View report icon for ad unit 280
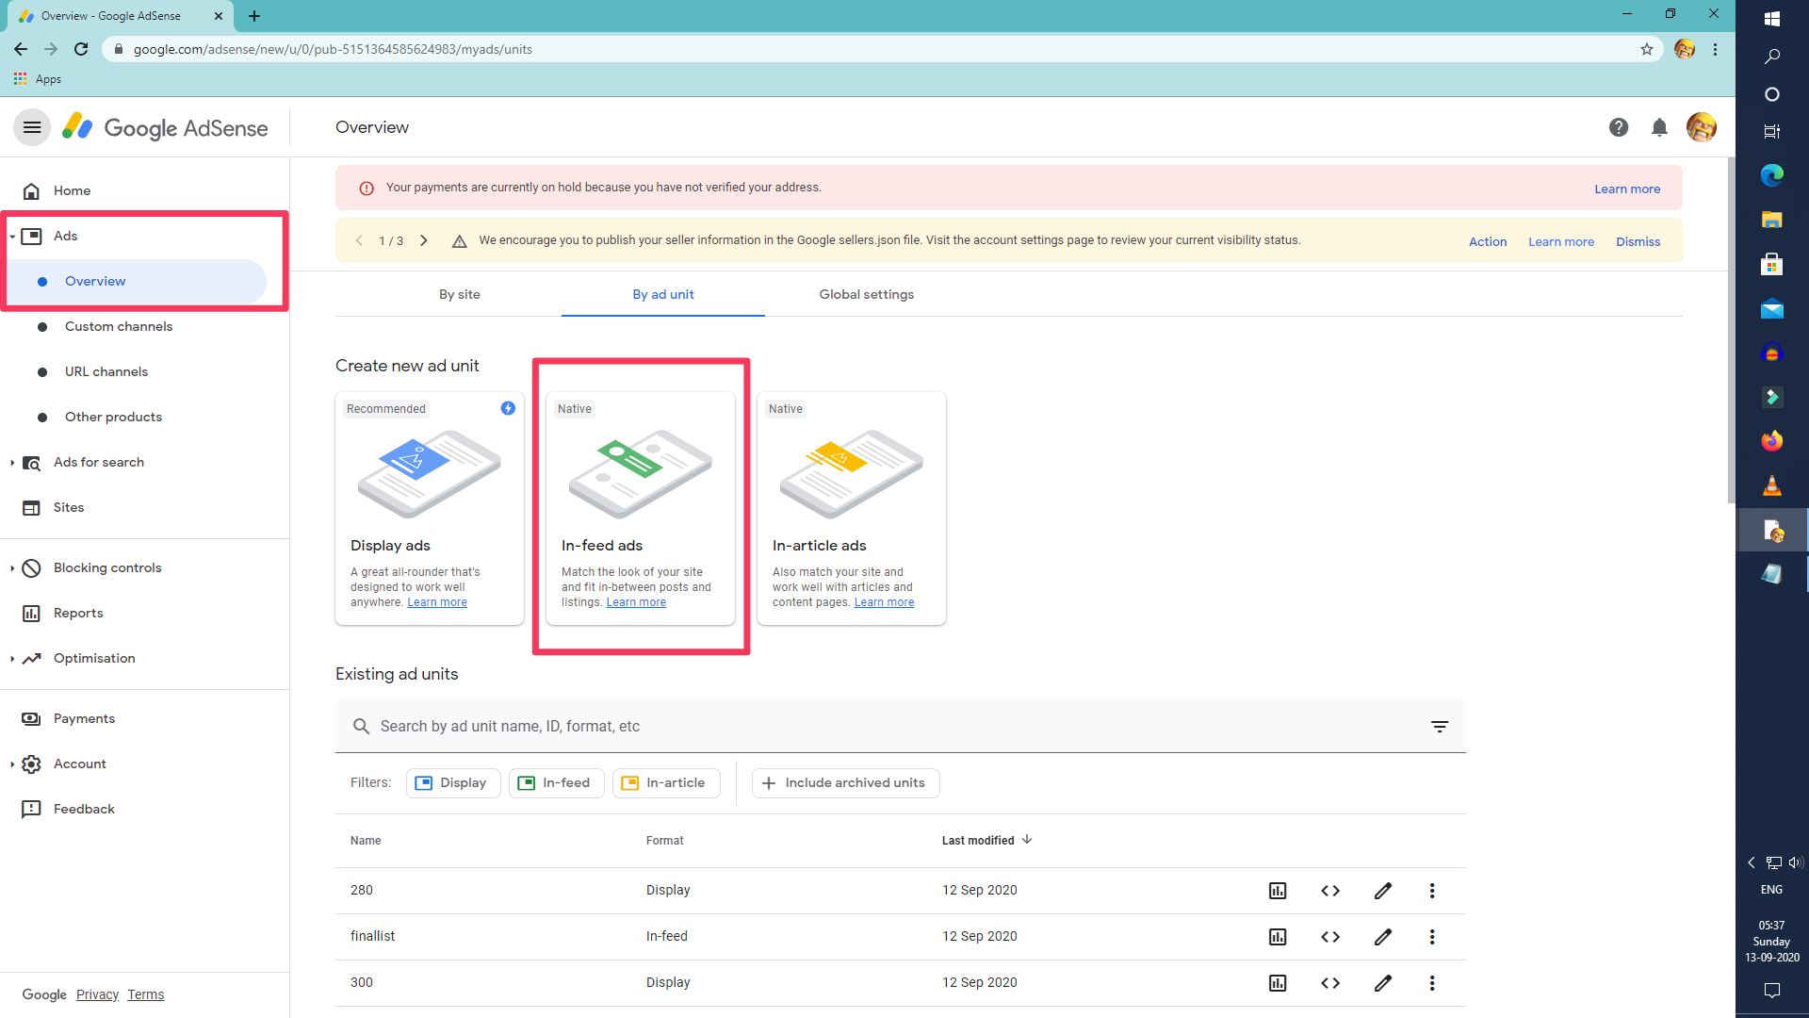The height and width of the screenshot is (1018, 1809). coord(1277,891)
